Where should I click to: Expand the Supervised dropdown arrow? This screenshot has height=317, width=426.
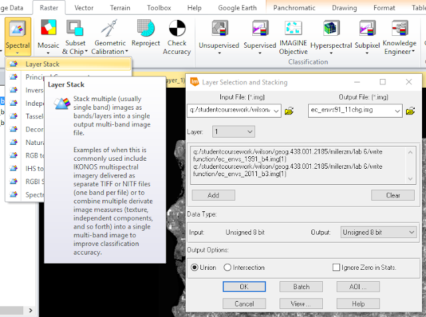[260, 53]
